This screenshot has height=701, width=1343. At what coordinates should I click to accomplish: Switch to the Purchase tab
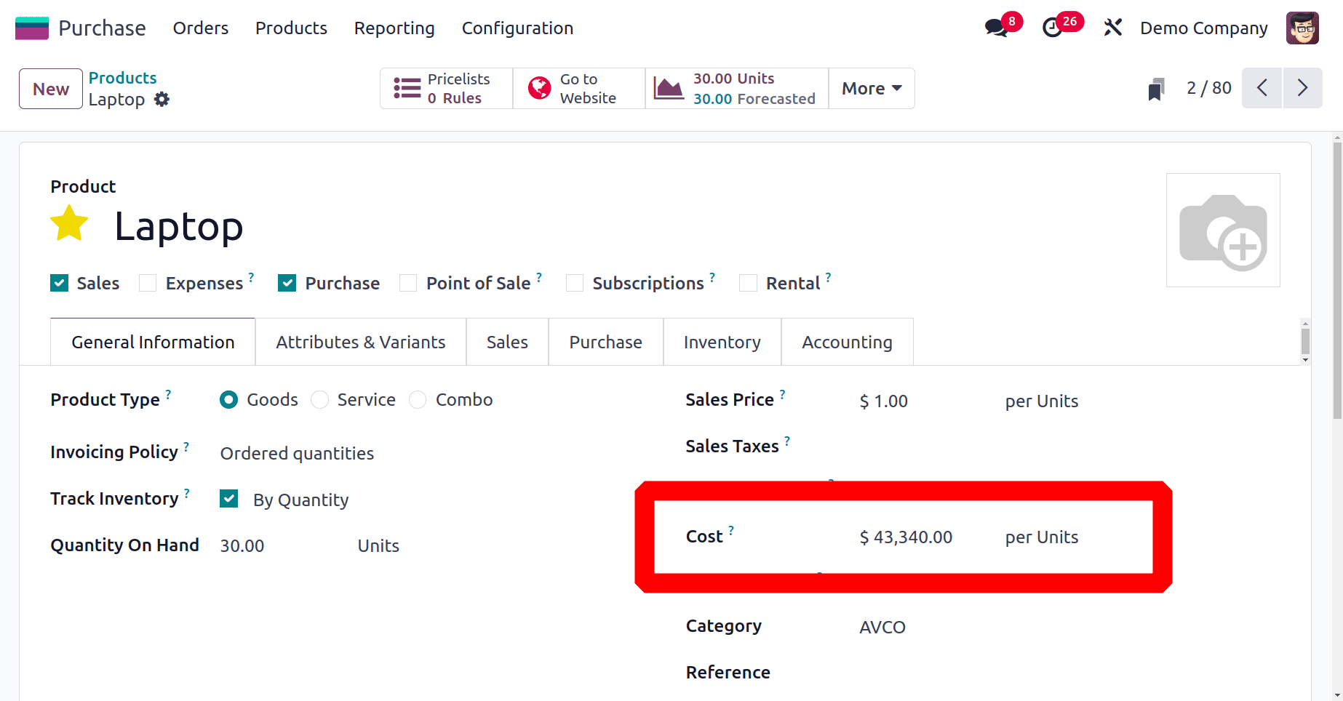click(605, 342)
